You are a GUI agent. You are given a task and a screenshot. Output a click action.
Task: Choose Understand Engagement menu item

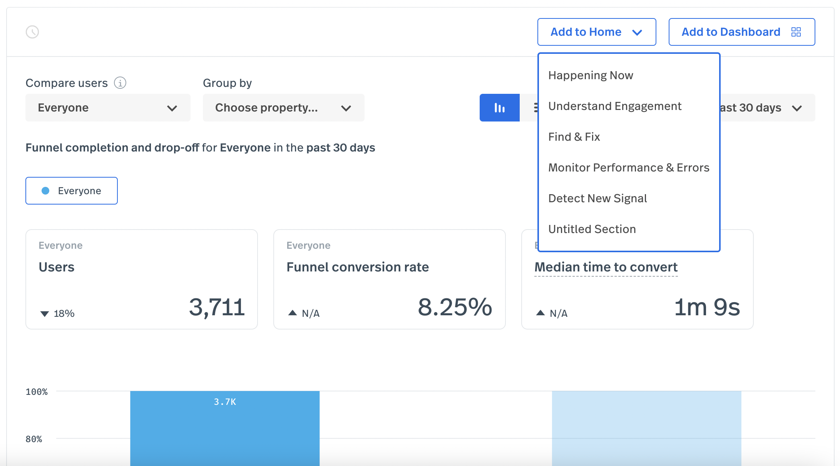coord(615,106)
